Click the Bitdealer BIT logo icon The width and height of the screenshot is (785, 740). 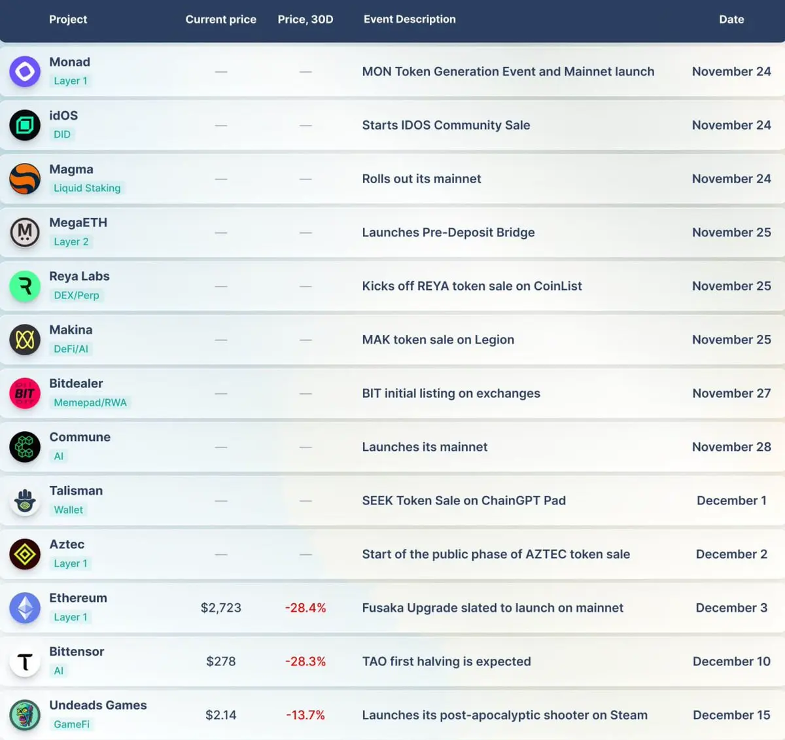click(25, 393)
